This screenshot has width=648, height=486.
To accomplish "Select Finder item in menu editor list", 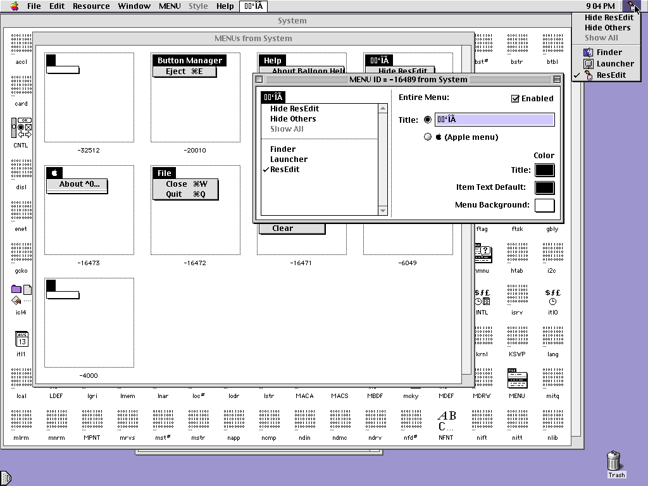I will point(320,149).
